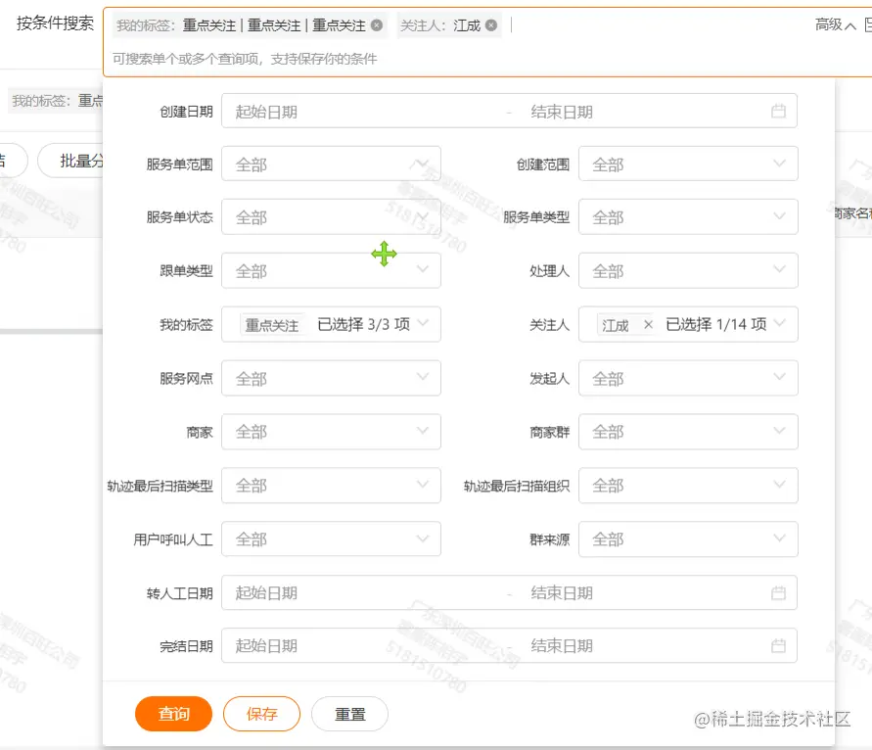Screen dimensions: 872x750
Task: Open the 服务单类型 dropdown
Action: click(688, 216)
